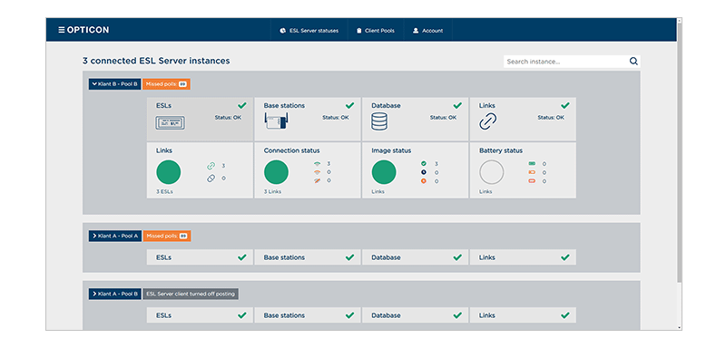This screenshot has height=348, width=726.
Task: Click the database cylinder icon
Action: [x=379, y=121]
